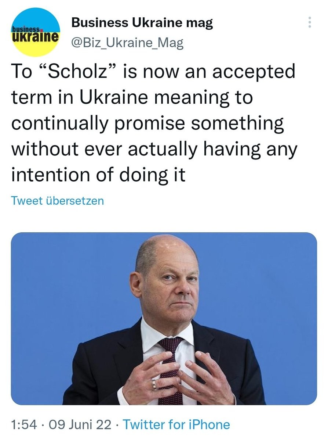Screen dimensions: 328x441
Task: Click "Tweet übersetzen" to translate the tweet
Action: [58, 201]
